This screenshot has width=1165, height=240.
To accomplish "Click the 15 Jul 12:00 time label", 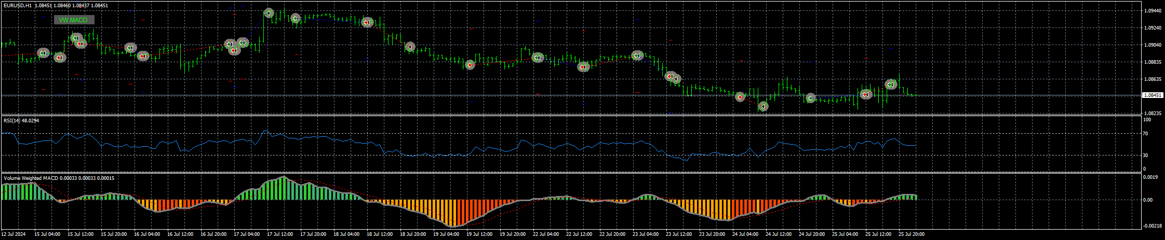I will click(81, 234).
